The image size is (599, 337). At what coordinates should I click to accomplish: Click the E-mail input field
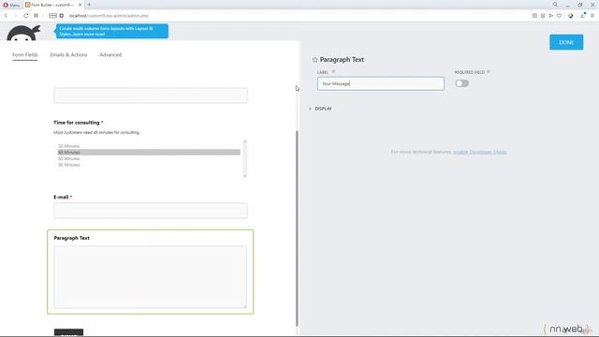[x=151, y=211]
